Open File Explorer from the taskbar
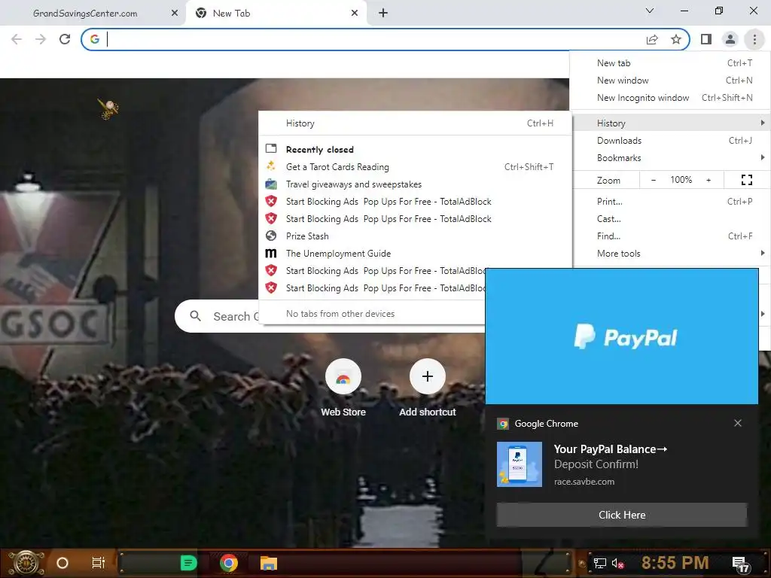The image size is (771, 578). click(x=269, y=563)
